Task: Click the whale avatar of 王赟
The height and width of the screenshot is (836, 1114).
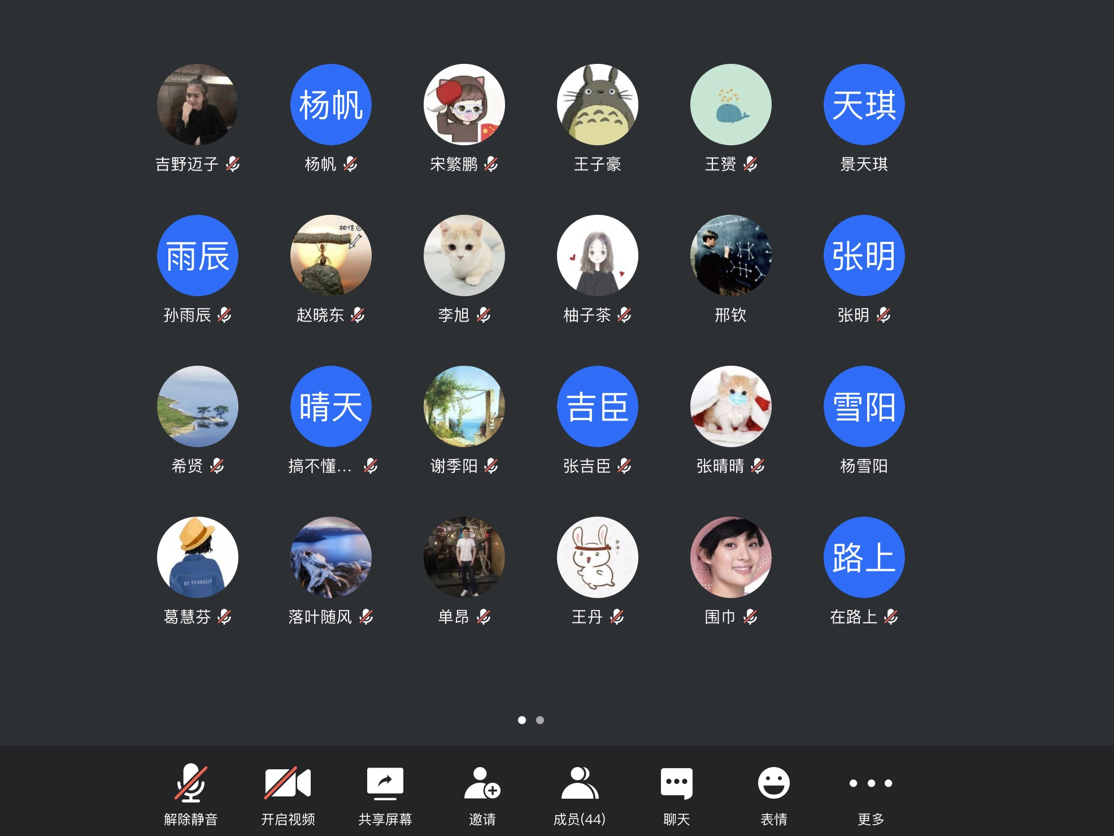Action: 731,105
